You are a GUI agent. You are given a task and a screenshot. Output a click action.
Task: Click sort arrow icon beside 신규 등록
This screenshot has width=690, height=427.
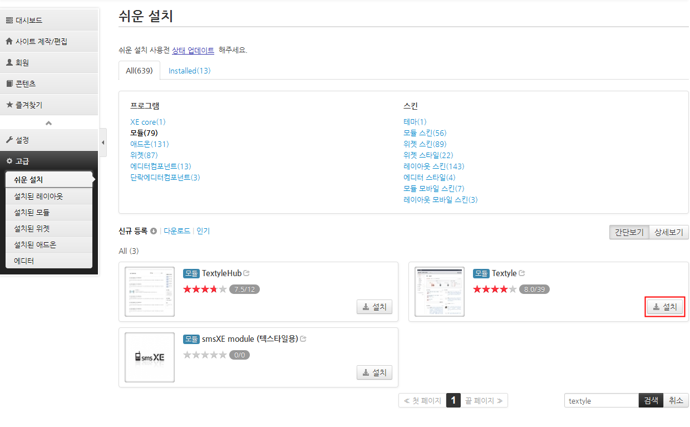pos(154,231)
